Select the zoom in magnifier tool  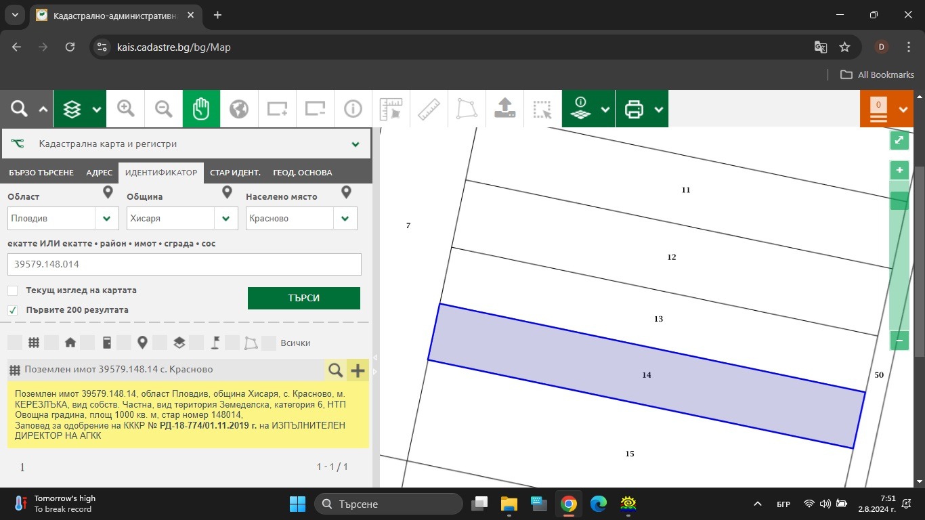[126, 108]
